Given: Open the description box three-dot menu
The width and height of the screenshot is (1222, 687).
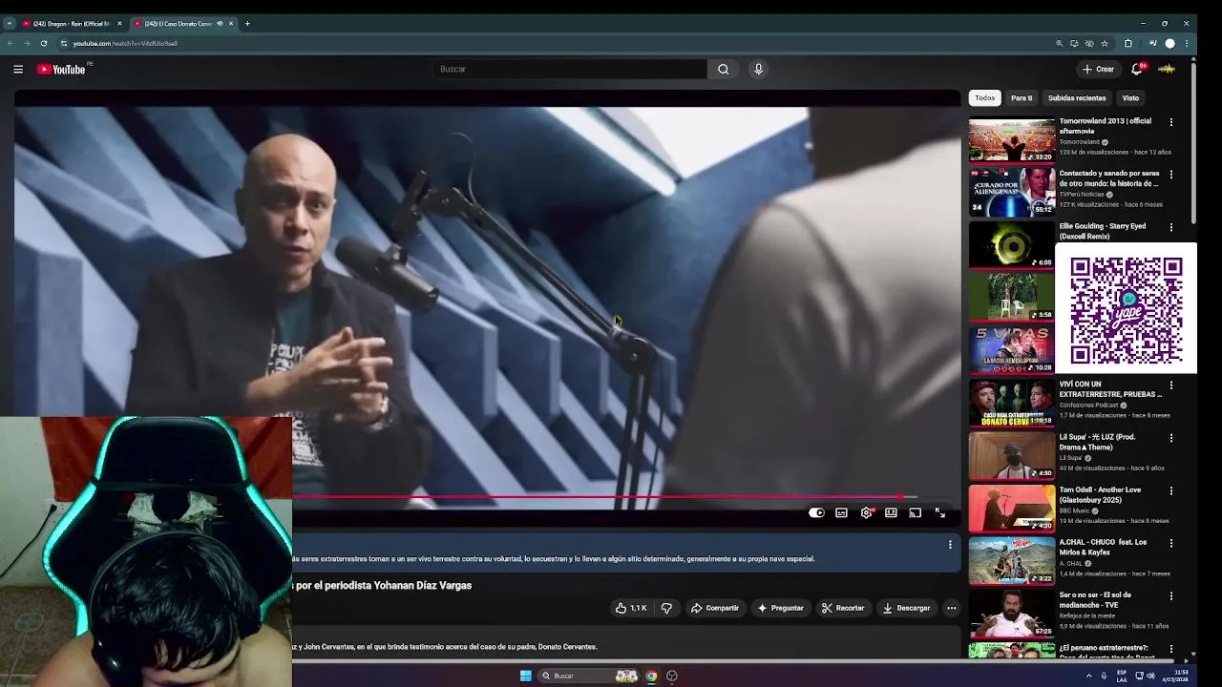Looking at the screenshot, I should 950,545.
